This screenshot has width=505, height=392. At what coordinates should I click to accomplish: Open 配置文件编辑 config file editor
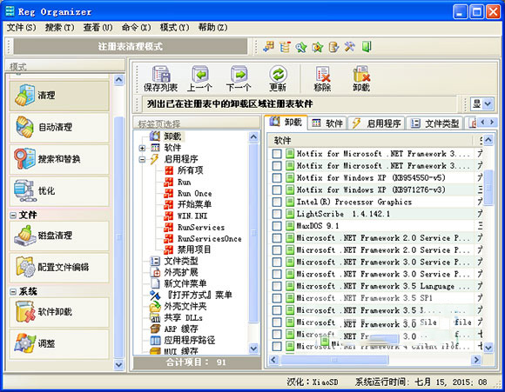[59, 267]
